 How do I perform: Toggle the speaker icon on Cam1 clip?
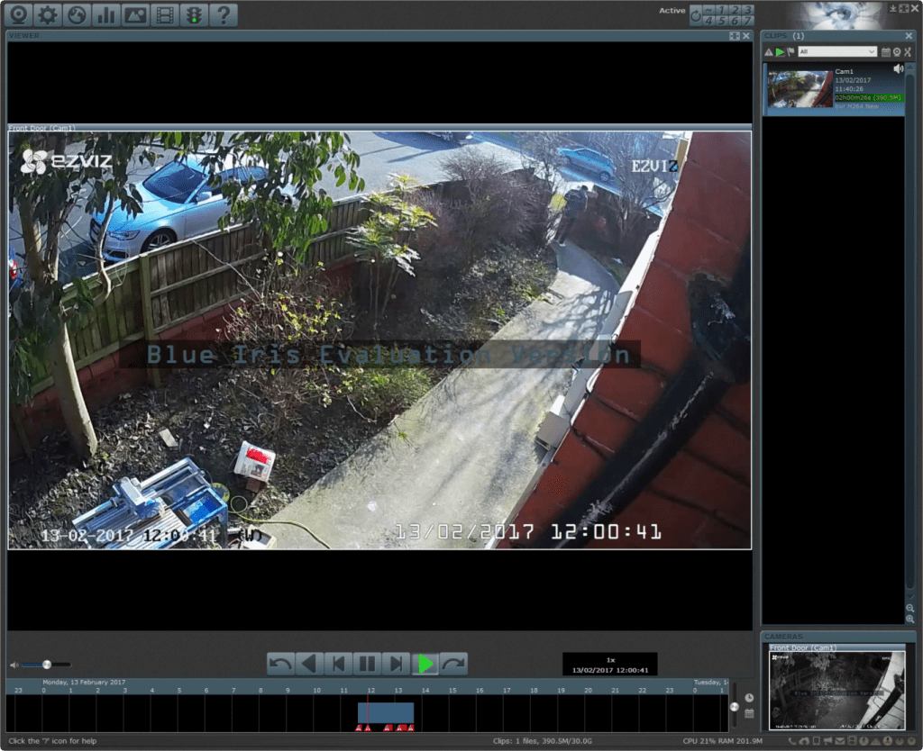pos(898,69)
